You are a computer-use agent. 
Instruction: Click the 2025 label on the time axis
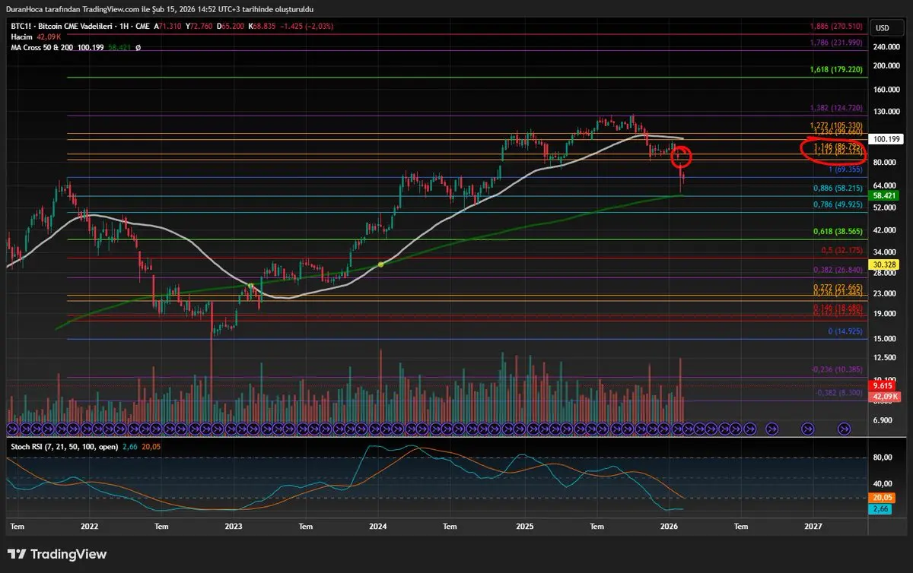point(524,526)
